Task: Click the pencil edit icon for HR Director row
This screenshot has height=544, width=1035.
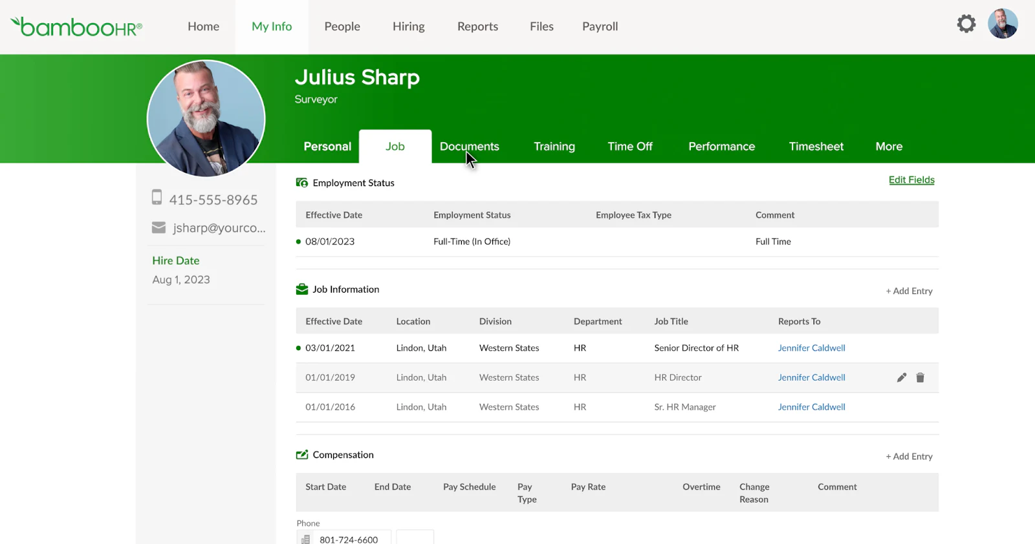Action: pyautogui.click(x=902, y=378)
